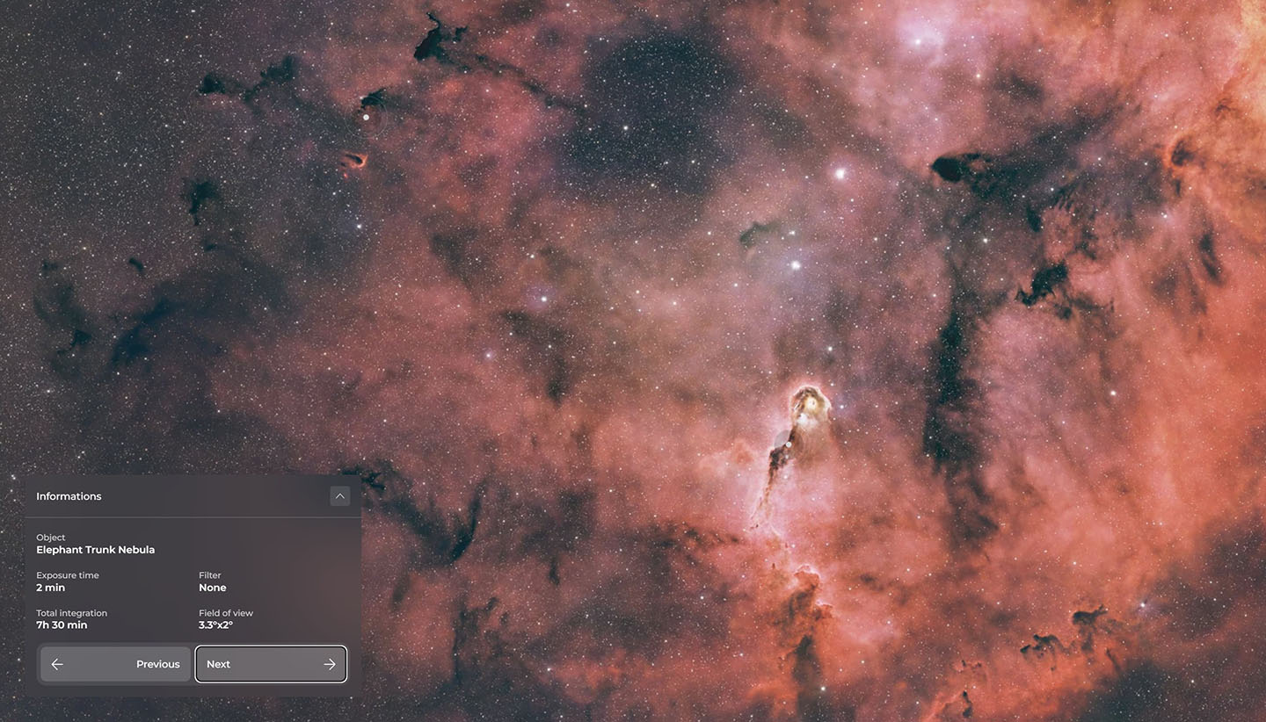The image size is (1266, 722).
Task: Click the Exposure time label
Action: pos(67,575)
